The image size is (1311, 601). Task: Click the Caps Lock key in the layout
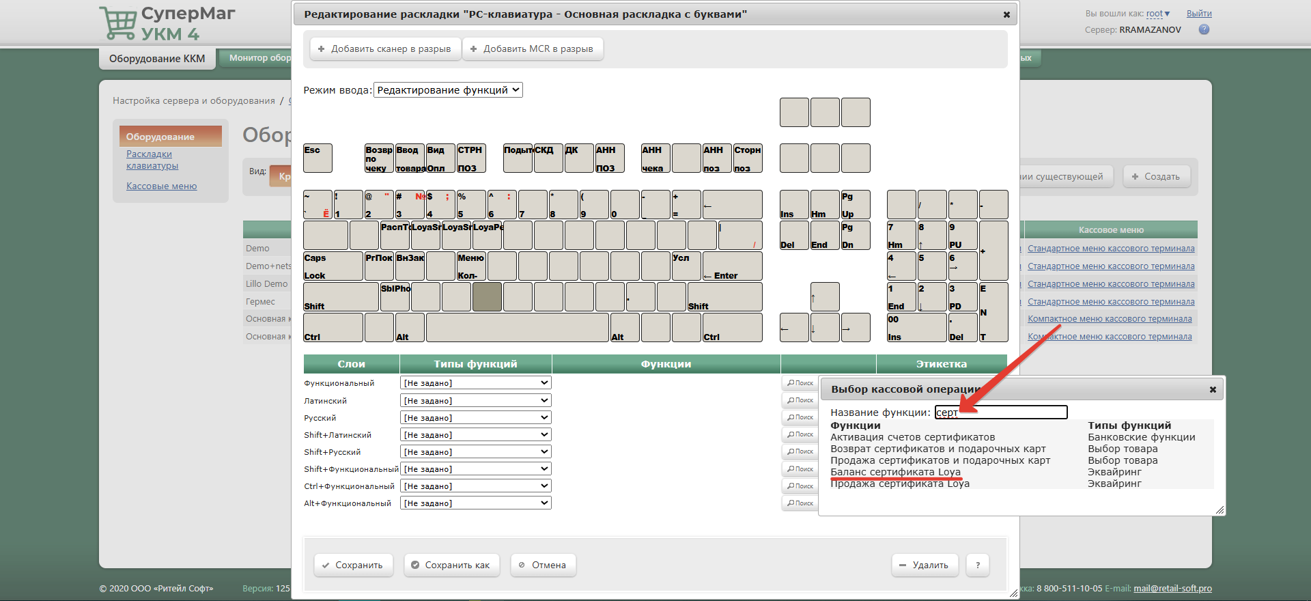coord(333,266)
